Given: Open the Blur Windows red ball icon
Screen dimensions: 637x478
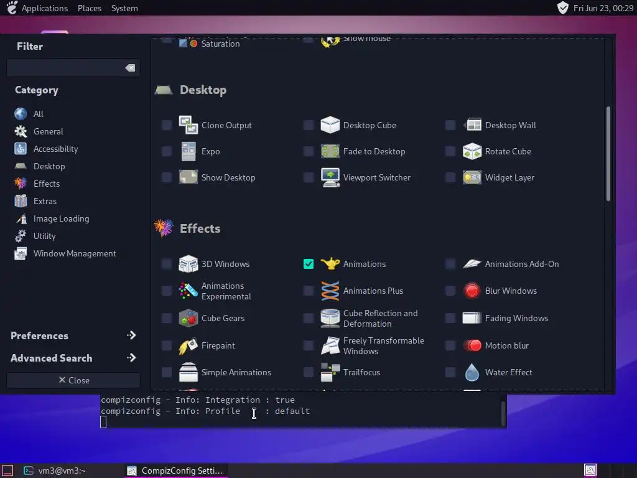Looking at the screenshot, I should [472, 291].
